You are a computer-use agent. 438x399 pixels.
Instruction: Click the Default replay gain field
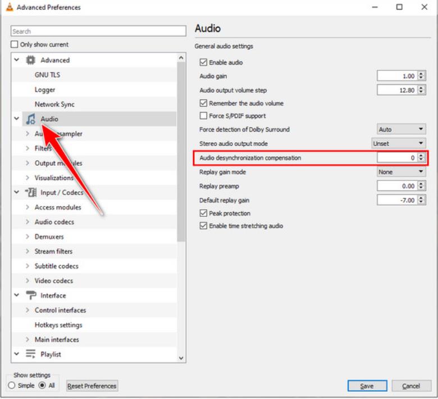point(397,200)
